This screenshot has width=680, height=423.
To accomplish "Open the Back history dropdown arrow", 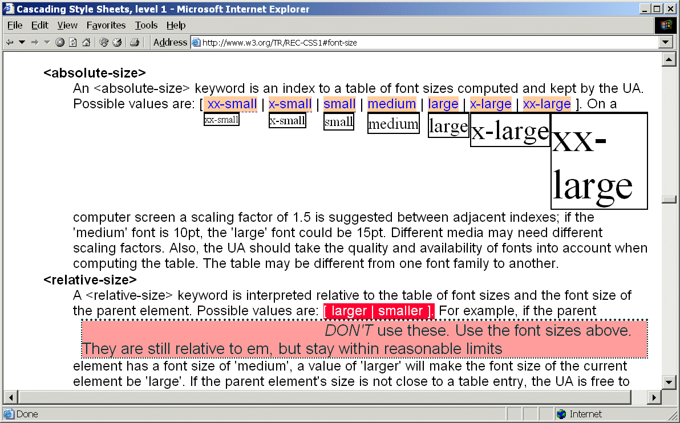I will [22, 42].
